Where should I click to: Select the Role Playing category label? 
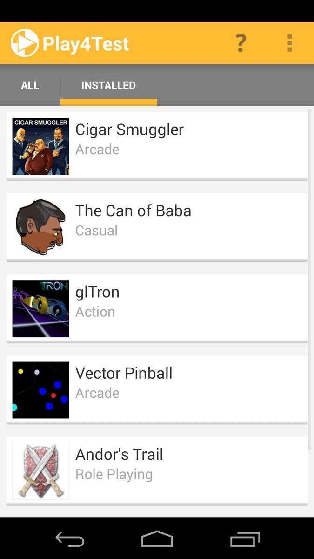[114, 474]
